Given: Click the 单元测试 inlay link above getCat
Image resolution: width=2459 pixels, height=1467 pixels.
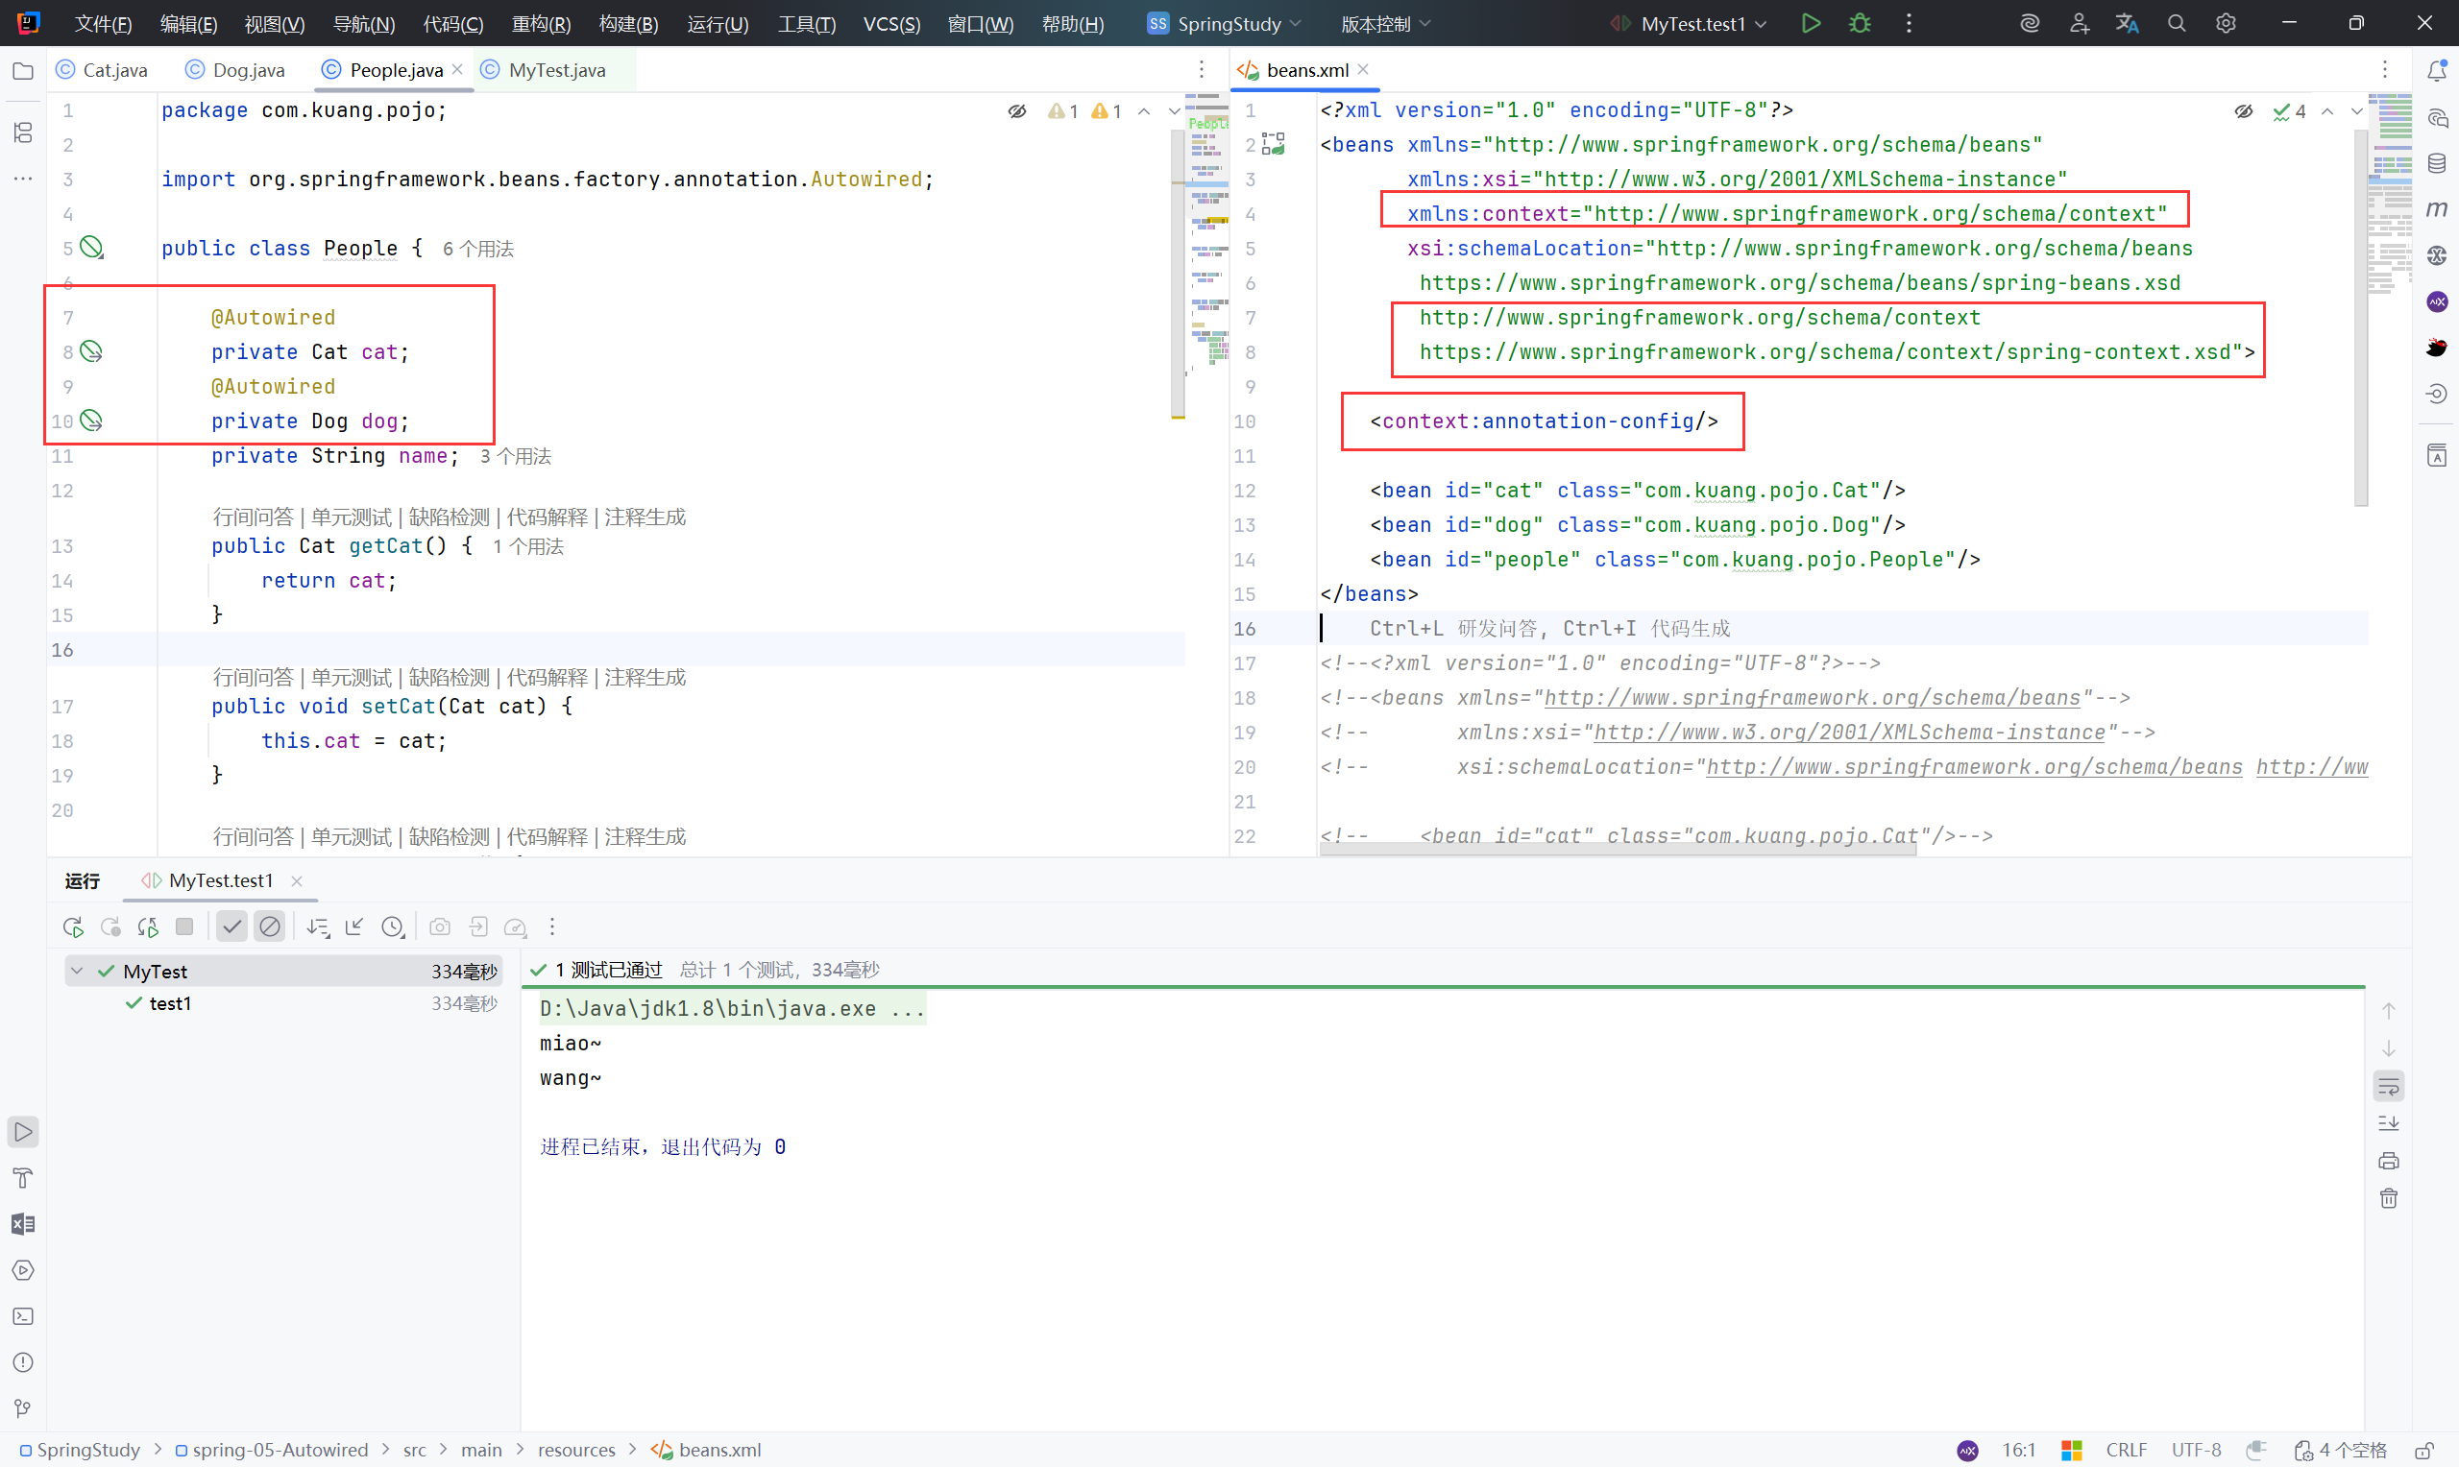Looking at the screenshot, I should tap(351, 517).
